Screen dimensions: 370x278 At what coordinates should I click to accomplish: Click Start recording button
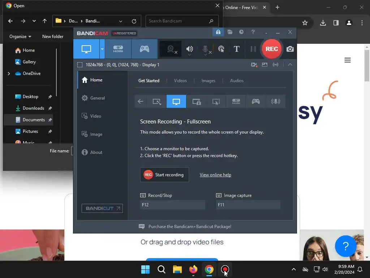tap(164, 175)
